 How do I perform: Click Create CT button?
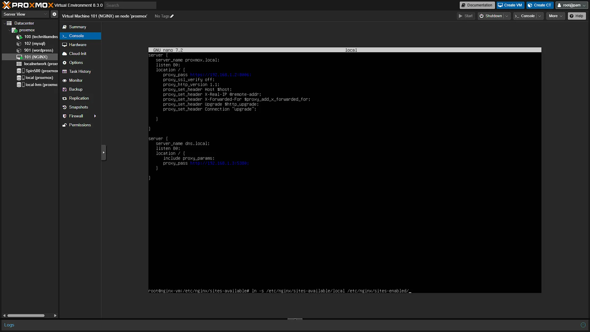pos(540,5)
